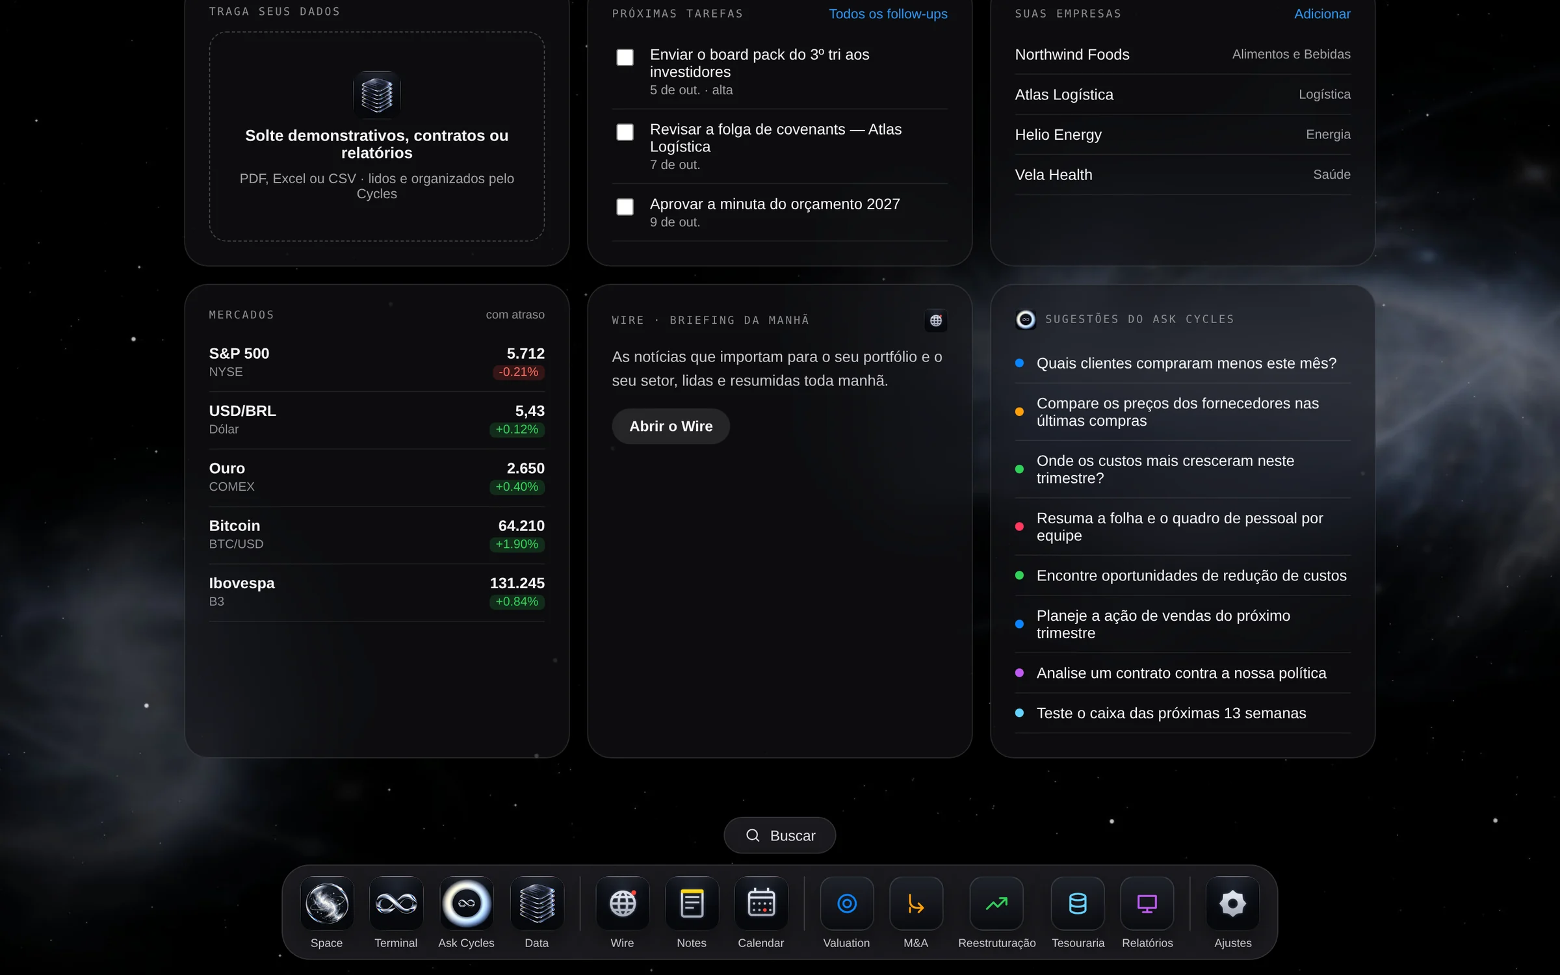Click the Buscar search button
Viewport: 1560px width, 975px height.
click(780, 835)
